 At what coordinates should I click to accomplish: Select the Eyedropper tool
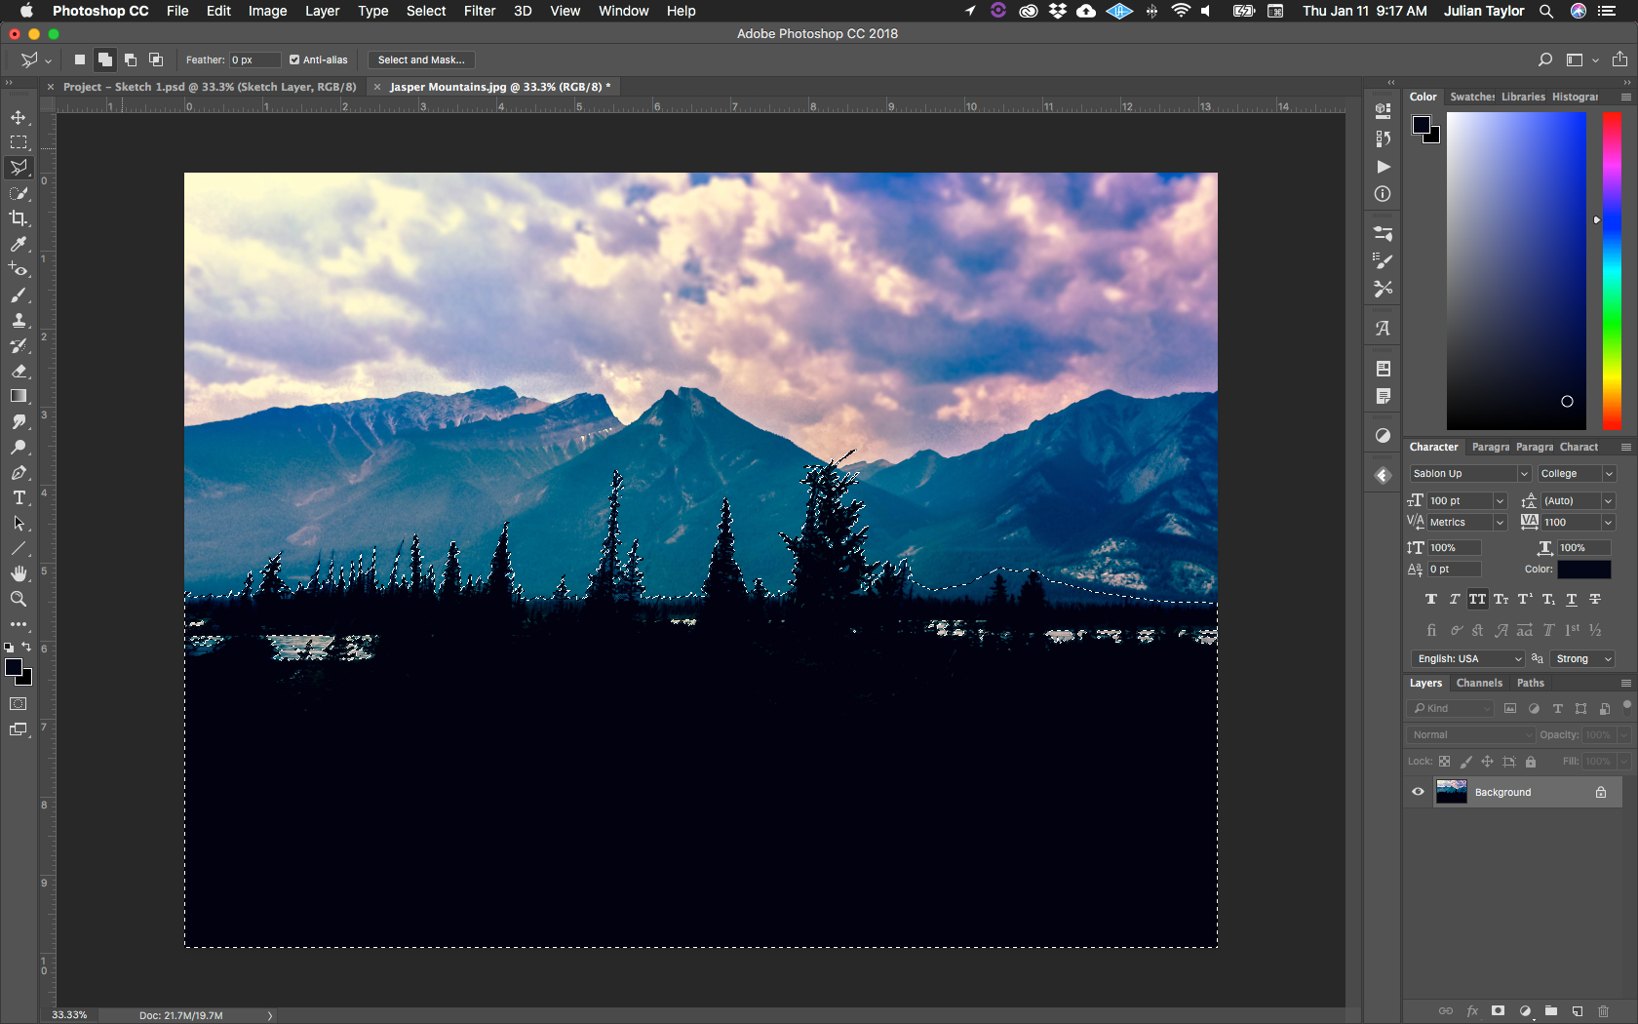point(19,244)
